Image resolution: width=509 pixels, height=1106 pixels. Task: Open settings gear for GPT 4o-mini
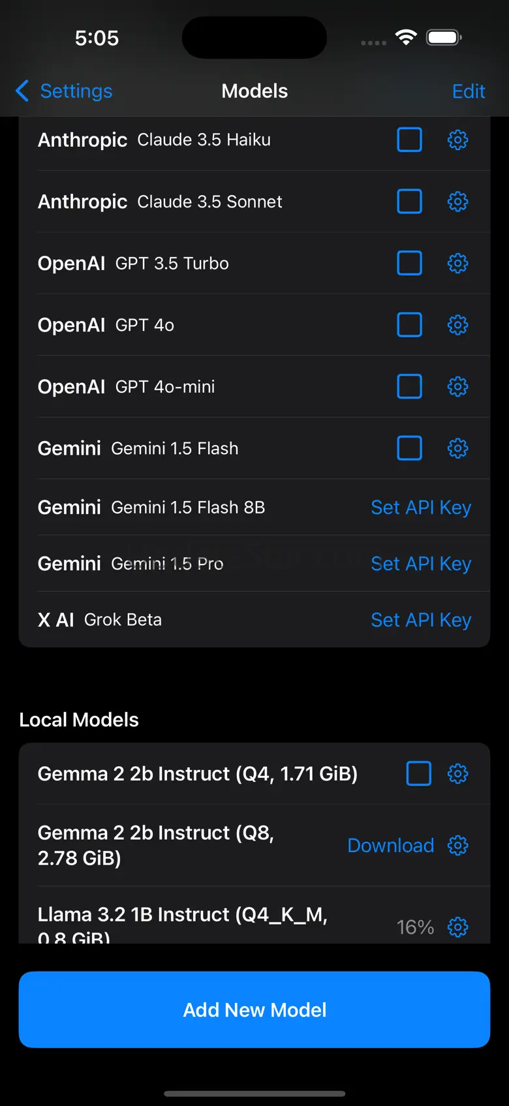[457, 386]
